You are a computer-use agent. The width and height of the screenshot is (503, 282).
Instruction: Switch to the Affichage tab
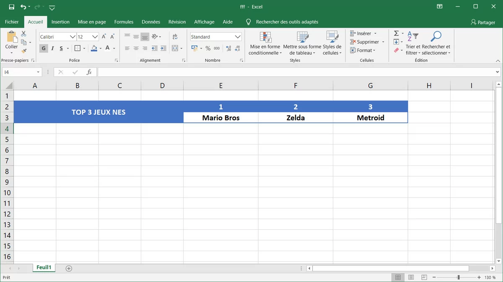pyautogui.click(x=204, y=22)
